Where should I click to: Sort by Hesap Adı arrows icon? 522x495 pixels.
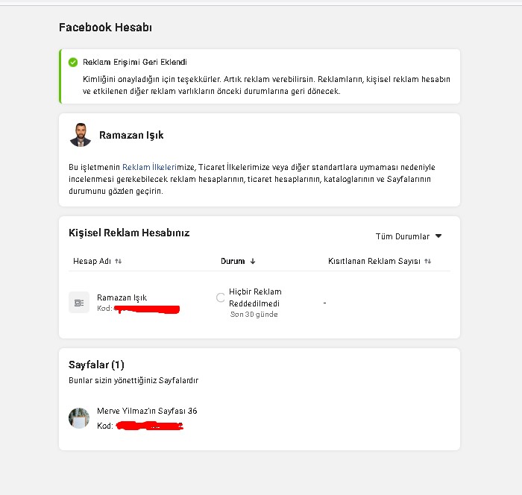click(x=118, y=262)
